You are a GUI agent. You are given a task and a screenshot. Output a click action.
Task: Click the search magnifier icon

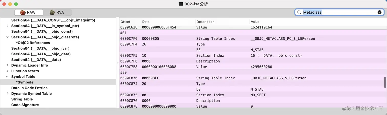(x=299, y=12)
